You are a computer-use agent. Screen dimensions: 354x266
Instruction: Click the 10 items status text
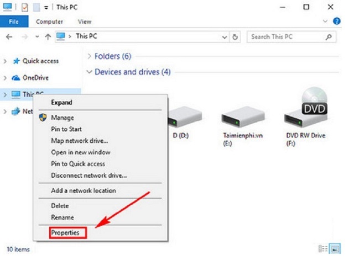18,249
